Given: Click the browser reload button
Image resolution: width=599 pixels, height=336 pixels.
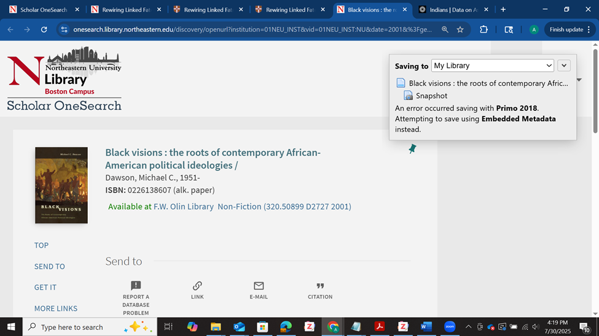Looking at the screenshot, I should pos(44,29).
